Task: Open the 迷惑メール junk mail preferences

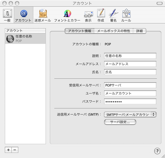Action: click(43, 15)
